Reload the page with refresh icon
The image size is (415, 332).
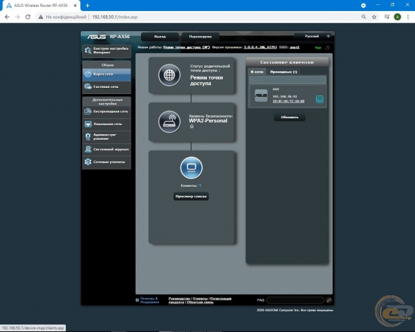click(28, 17)
